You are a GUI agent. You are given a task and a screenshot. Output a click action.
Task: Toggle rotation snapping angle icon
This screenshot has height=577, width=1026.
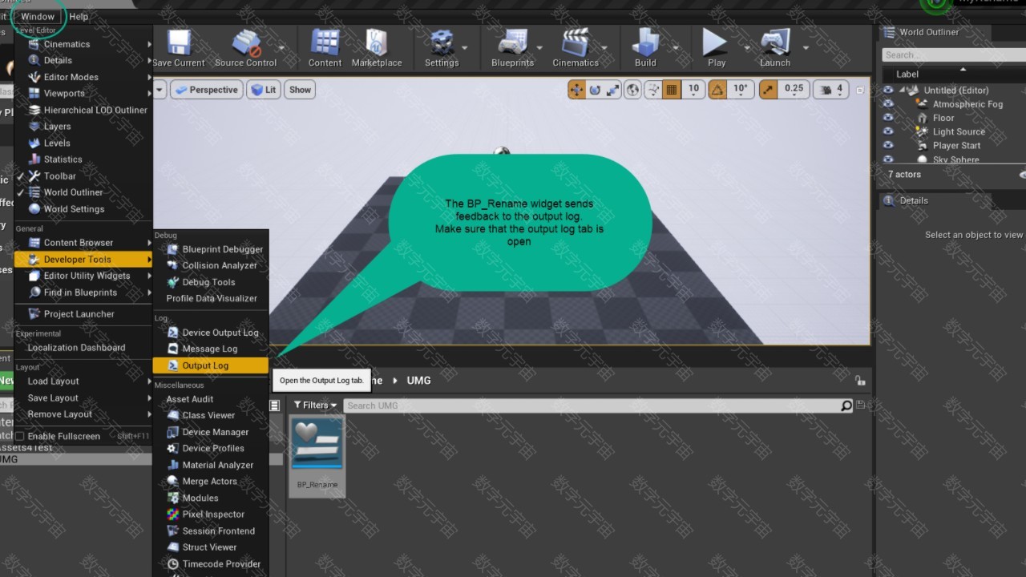[717, 90]
